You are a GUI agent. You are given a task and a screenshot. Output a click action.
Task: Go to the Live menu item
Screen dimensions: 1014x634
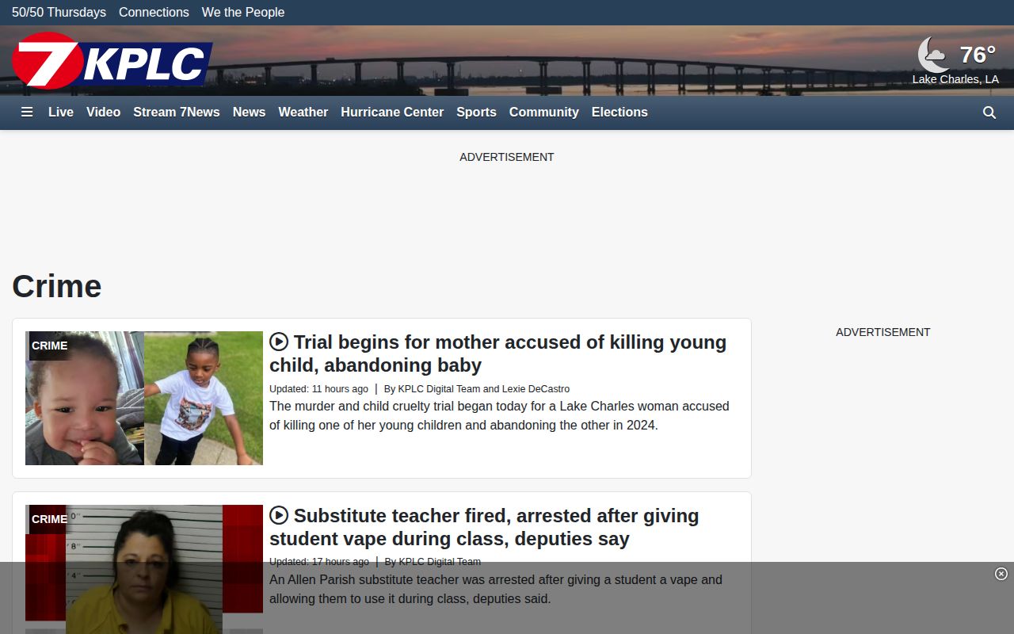coord(61,112)
